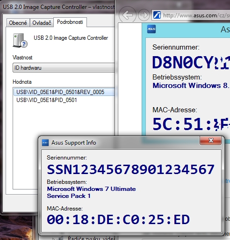230x240 pixels.
Task: Switch to the Obecné tab
Action: 18,23
